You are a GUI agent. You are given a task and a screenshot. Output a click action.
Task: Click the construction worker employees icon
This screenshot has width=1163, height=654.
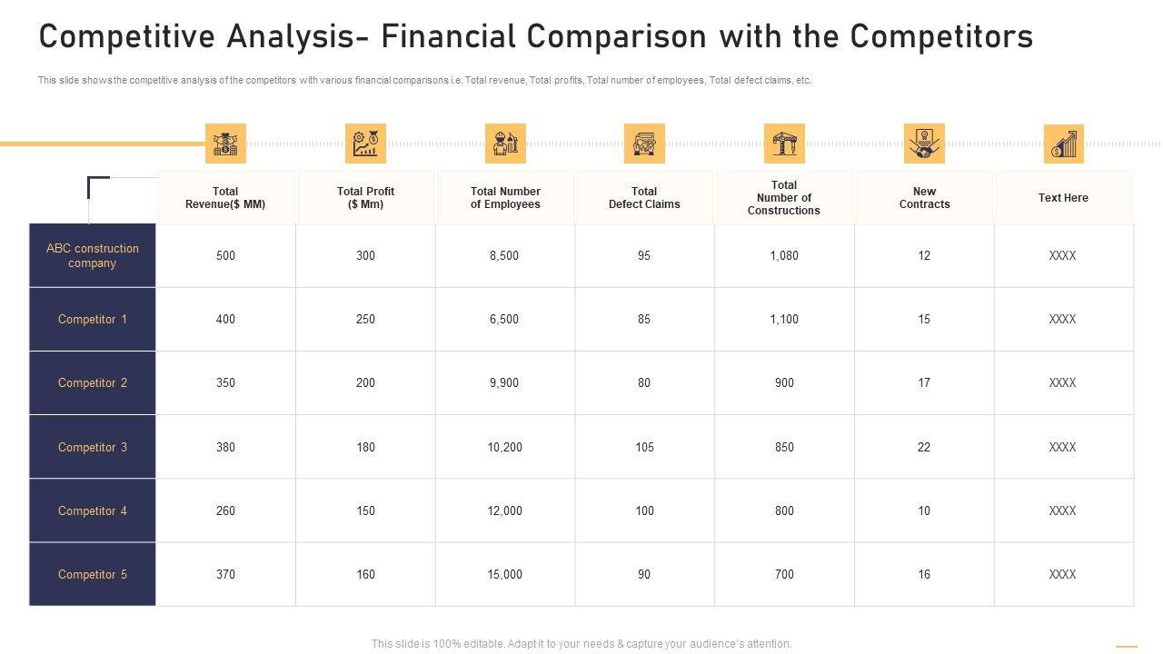(x=505, y=144)
